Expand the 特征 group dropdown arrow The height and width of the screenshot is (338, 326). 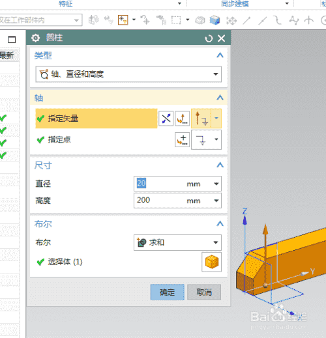coord(179,3)
